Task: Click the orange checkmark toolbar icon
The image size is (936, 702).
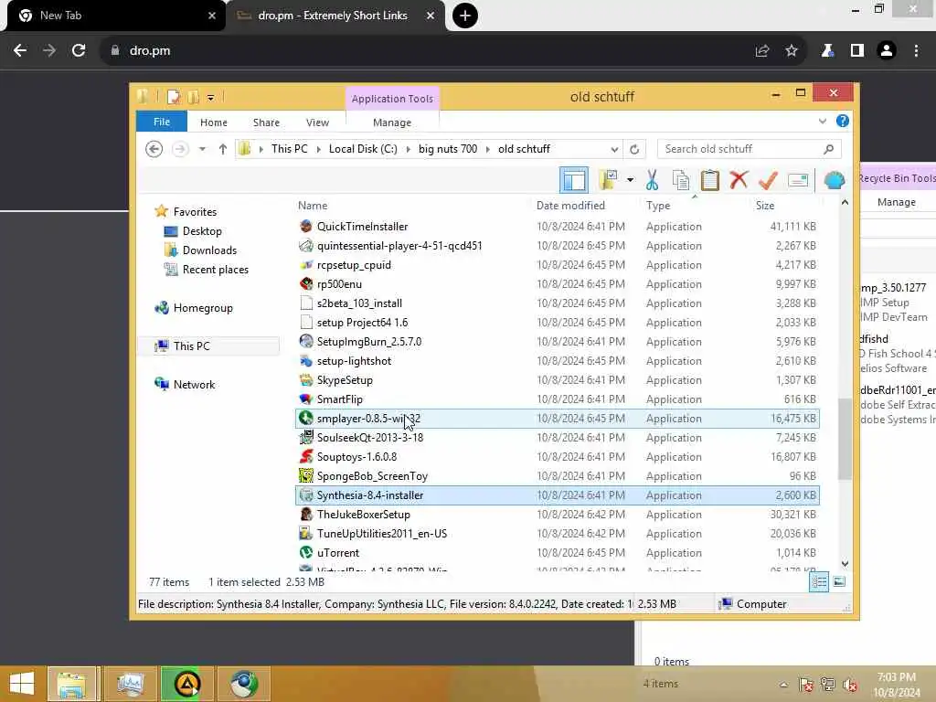Action: [x=768, y=180]
